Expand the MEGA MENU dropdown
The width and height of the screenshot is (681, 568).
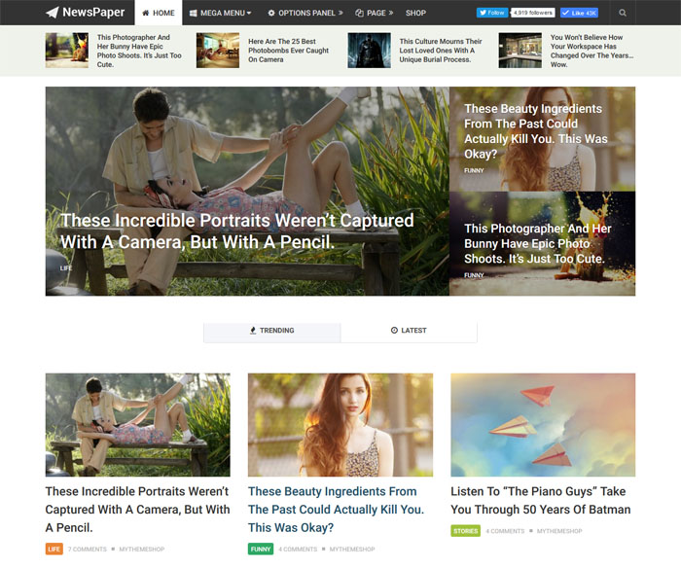click(221, 13)
